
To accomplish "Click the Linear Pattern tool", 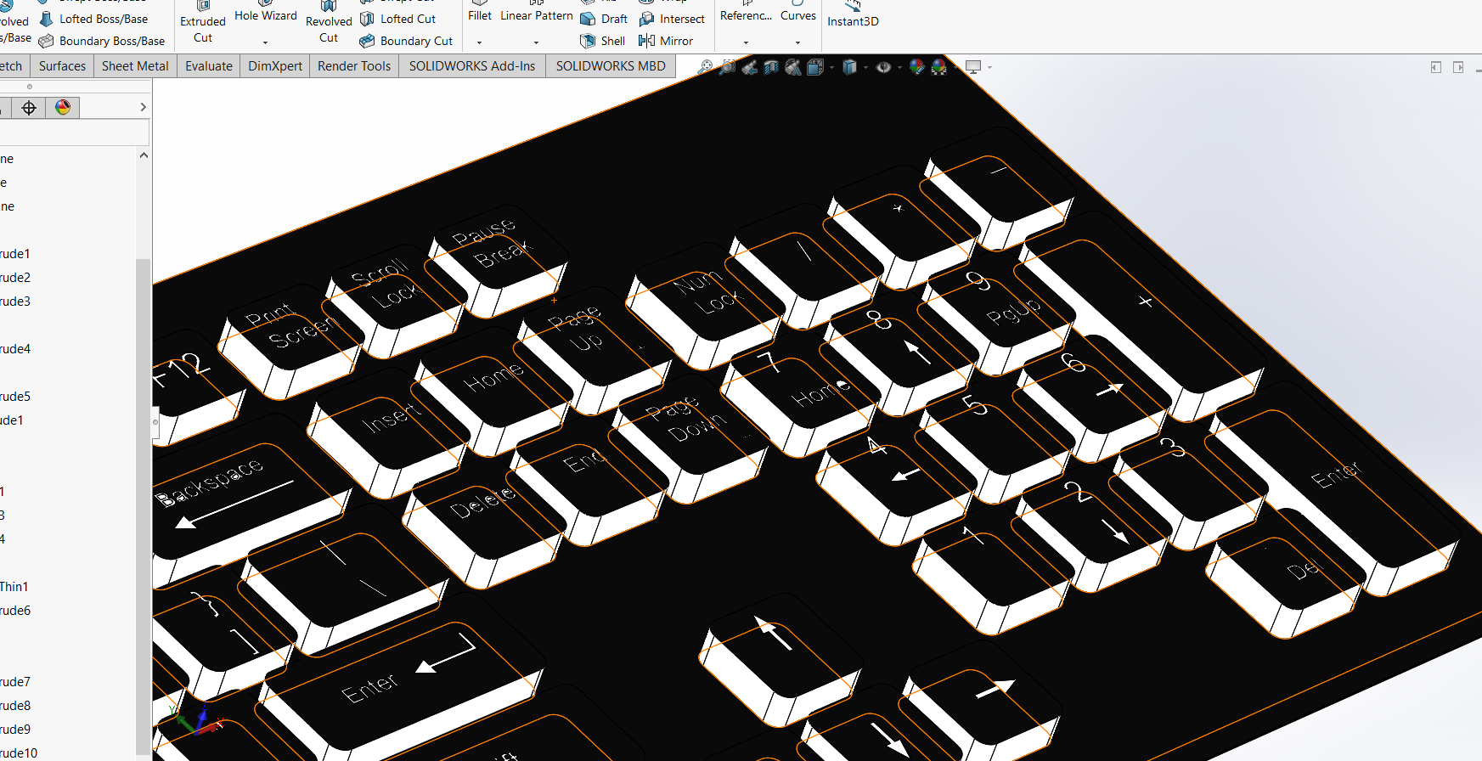I will point(536,12).
